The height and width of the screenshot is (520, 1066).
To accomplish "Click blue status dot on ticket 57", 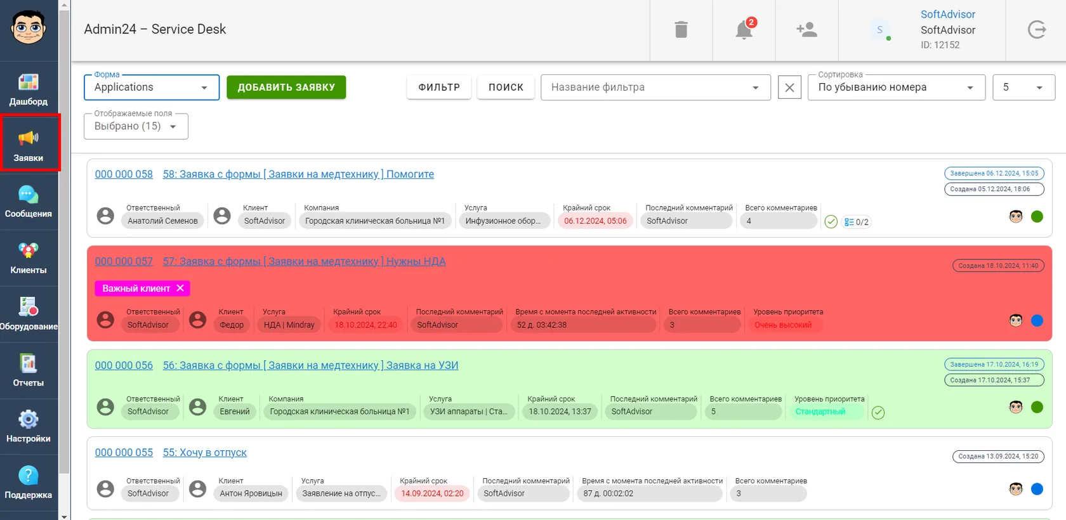I will (1037, 321).
